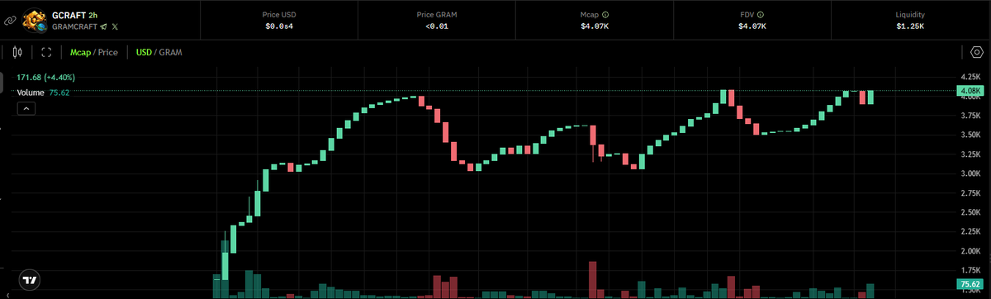This screenshot has width=991, height=299.
Task: Display values in GRAM
Action: pos(171,52)
